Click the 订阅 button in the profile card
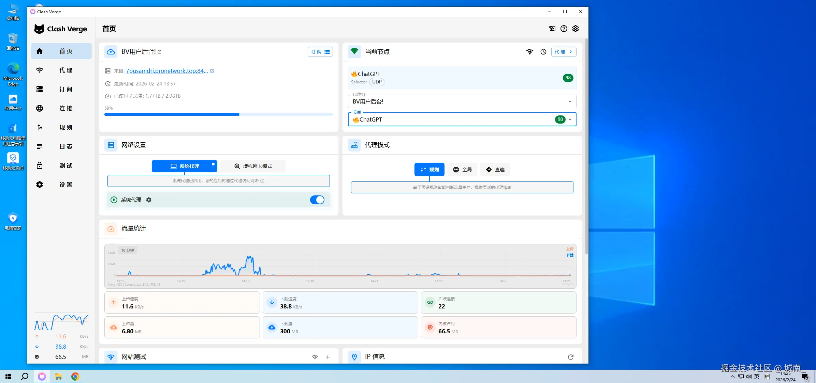This screenshot has width=816, height=383. click(320, 52)
